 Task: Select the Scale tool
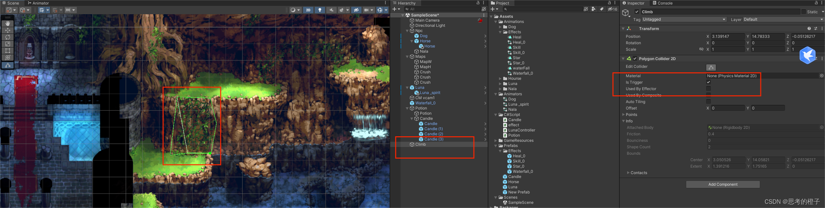(8, 44)
